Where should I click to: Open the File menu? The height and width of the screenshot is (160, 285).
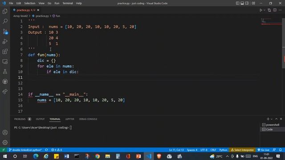coord(11,3)
